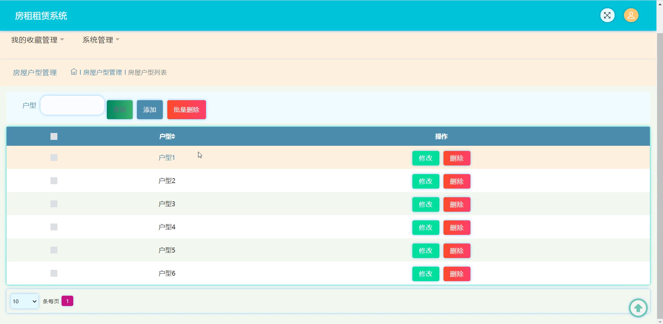Click the 户型6 cell text
This screenshot has height=324, width=663.
pyautogui.click(x=167, y=273)
